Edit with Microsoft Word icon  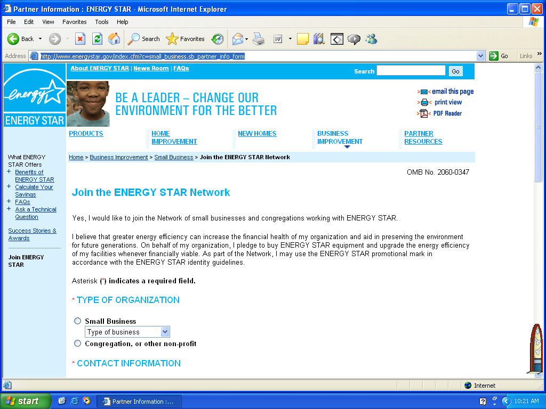pyautogui.click(x=278, y=39)
